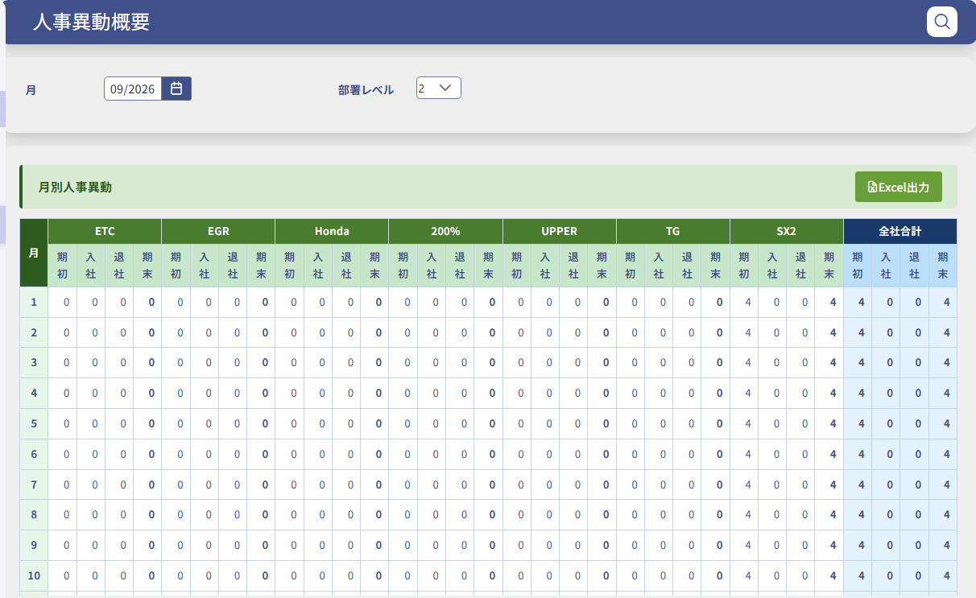Select the SX2 column header
The height and width of the screenshot is (598, 976).
pyautogui.click(x=787, y=231)
